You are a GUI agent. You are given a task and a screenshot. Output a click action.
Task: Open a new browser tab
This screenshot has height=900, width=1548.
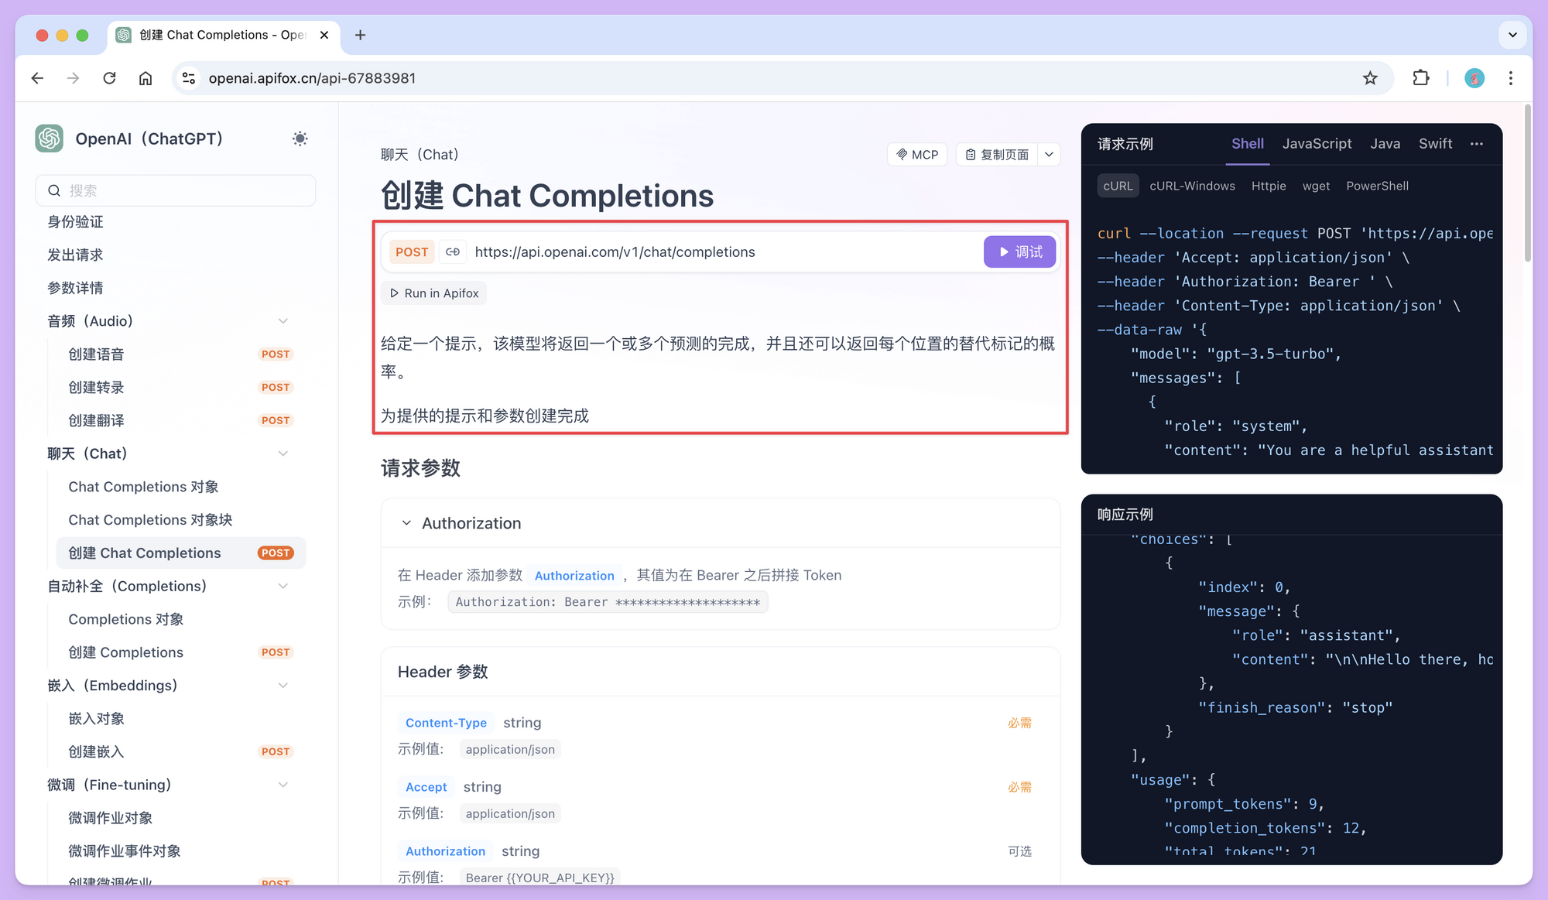tap(360, 35)
